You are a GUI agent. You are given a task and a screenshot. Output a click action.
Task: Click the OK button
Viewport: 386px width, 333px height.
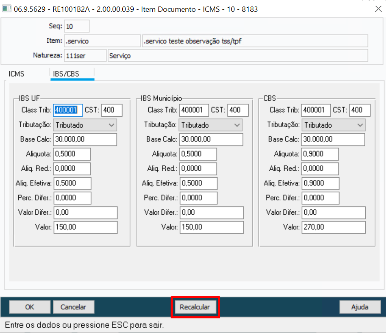coord(30,307)
